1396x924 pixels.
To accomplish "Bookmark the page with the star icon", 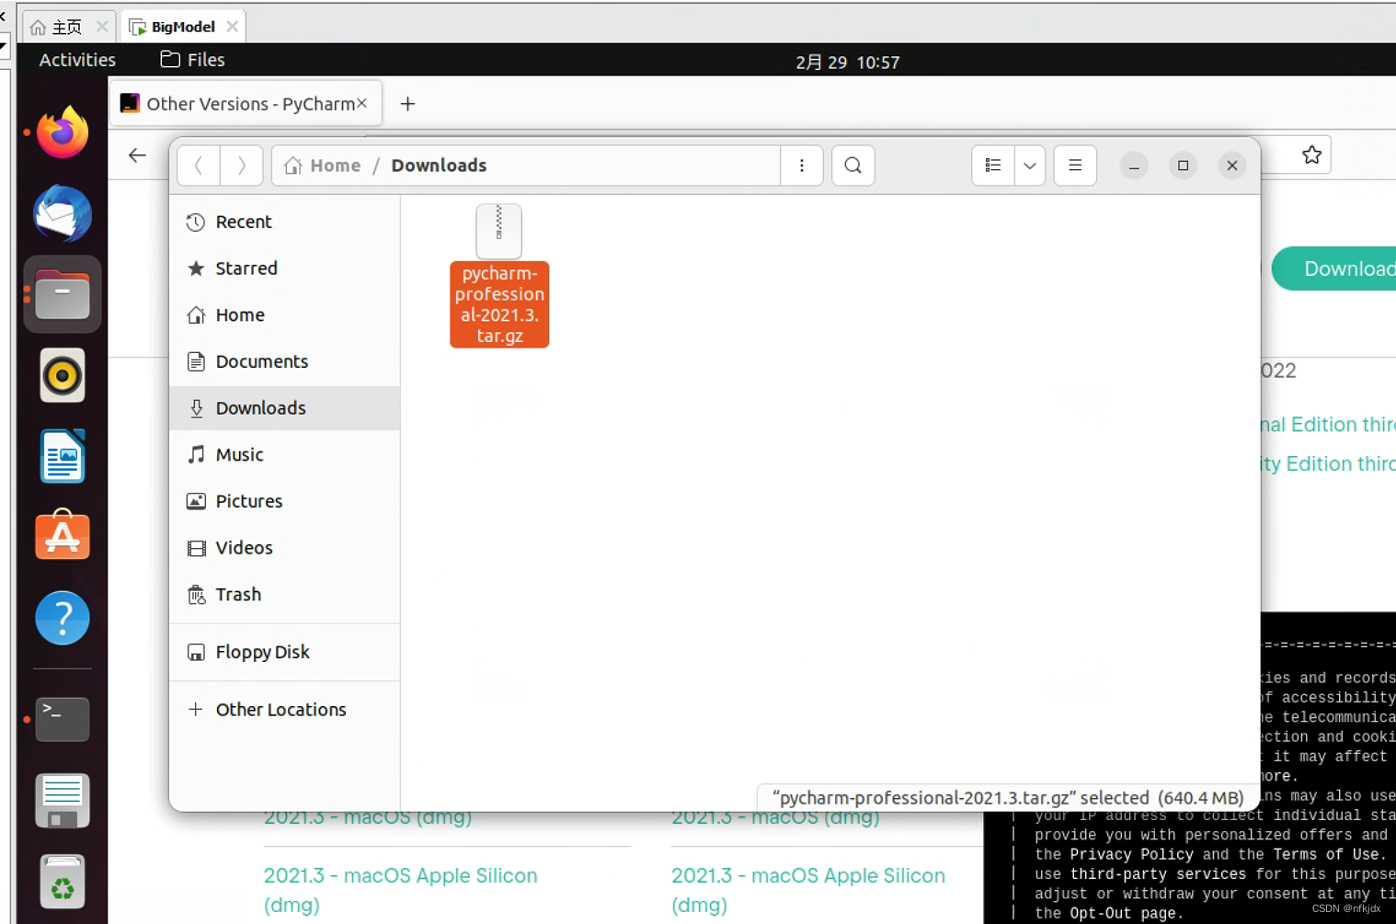I will [1312, 154].
